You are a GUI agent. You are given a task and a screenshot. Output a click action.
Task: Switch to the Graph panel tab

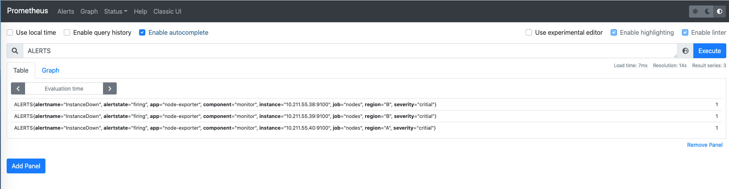[x=51, y=70]
